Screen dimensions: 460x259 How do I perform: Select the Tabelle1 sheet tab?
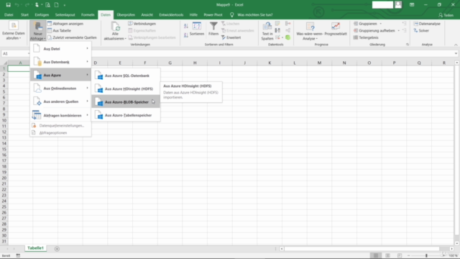(35, 248)
